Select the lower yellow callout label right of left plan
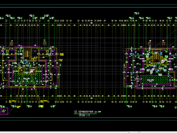This screenshot has width=177, height=133. [x=61, y=60]
